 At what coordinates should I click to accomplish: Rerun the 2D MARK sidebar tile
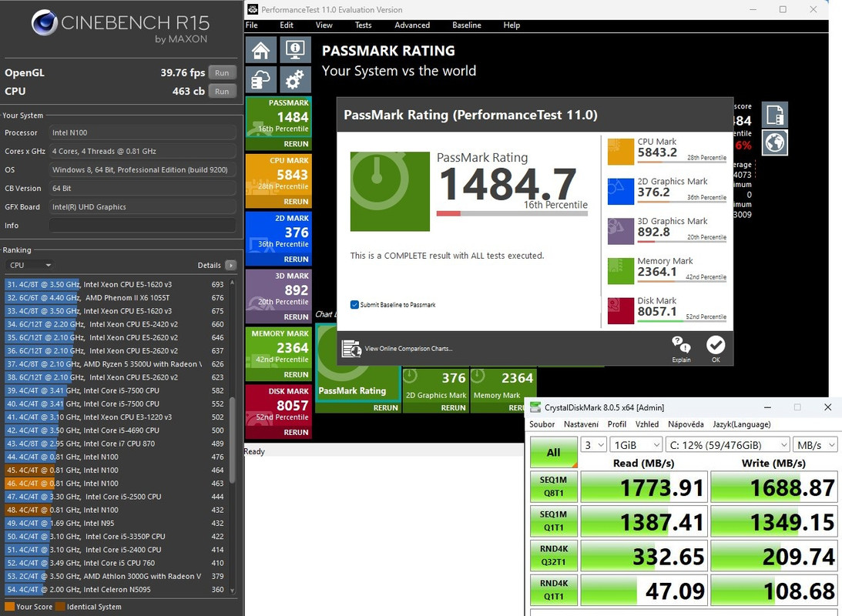[296, 259]
